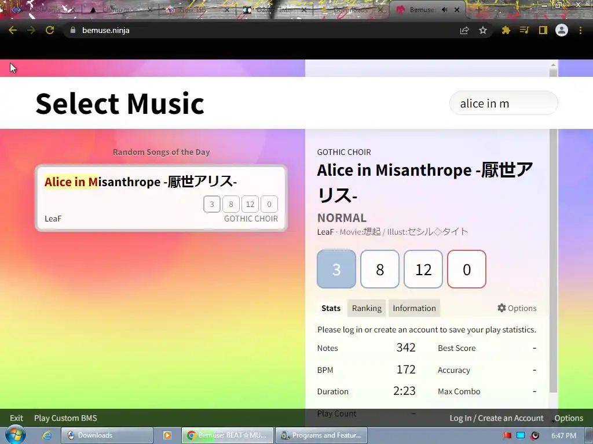The image size is (593, 444).
Task: Open the Windows Start menu
Action: point(15,435)
